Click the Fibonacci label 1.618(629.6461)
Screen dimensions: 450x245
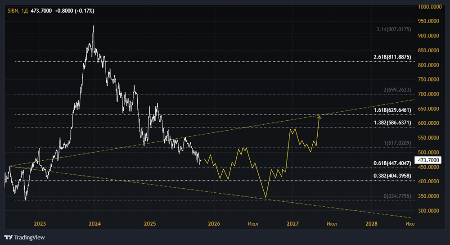392,110
